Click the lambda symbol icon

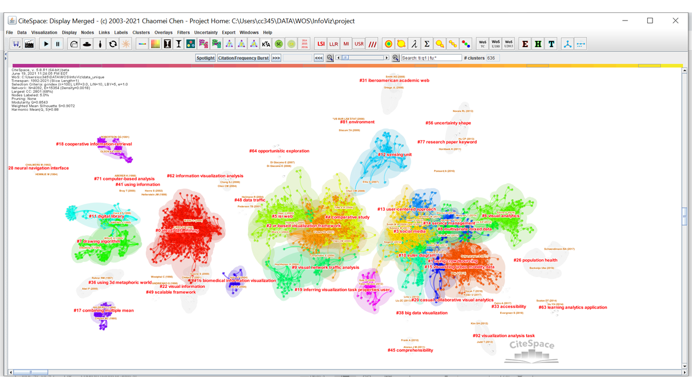pyautogui.click(x=414, y=44)
